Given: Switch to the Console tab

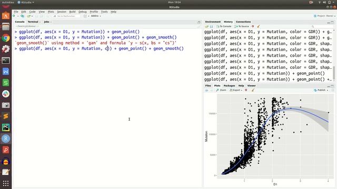Looking at the screenshot, I should 19,22.
